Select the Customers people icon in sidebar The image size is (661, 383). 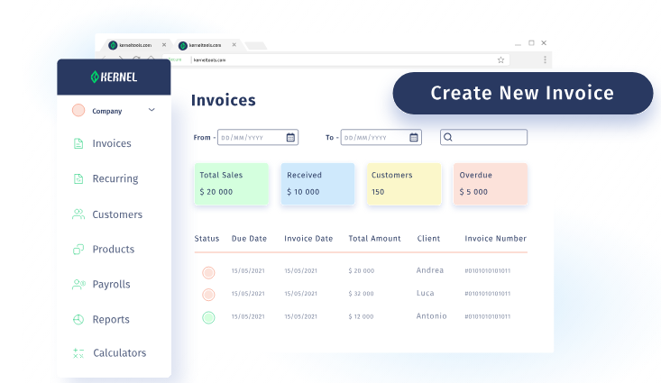point(78,214)
